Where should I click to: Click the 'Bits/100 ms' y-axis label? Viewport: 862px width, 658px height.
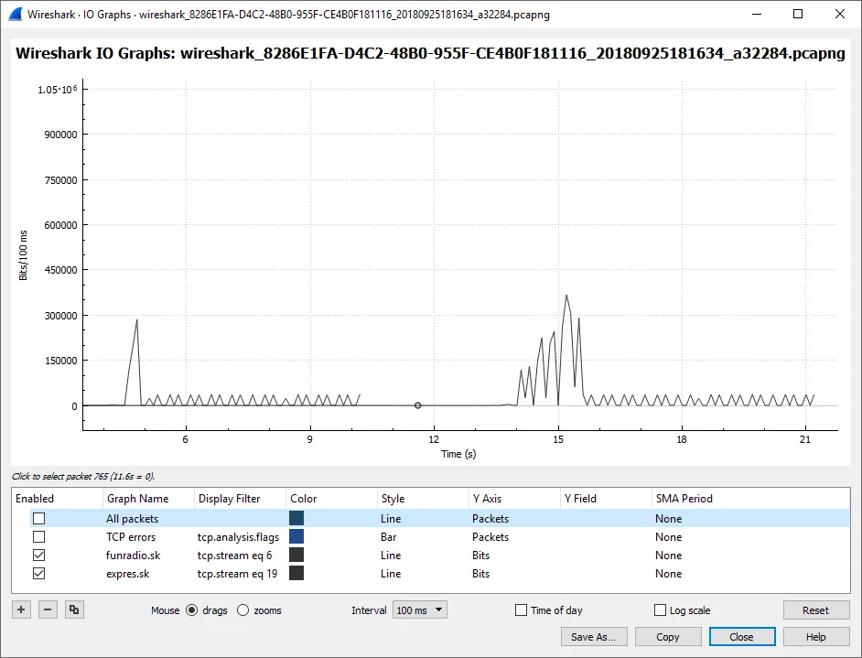coord(23,255)
